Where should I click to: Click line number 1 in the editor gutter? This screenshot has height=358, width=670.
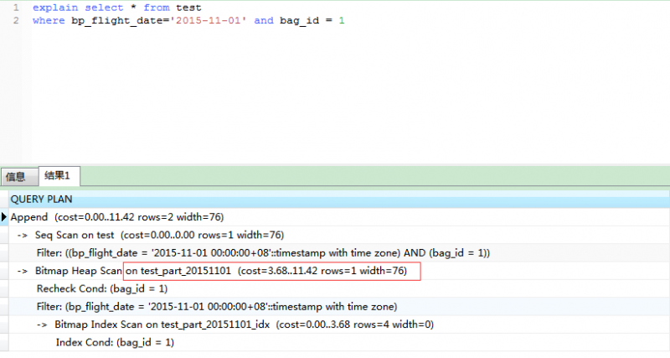pyautogui.click(x=16, y=8)
